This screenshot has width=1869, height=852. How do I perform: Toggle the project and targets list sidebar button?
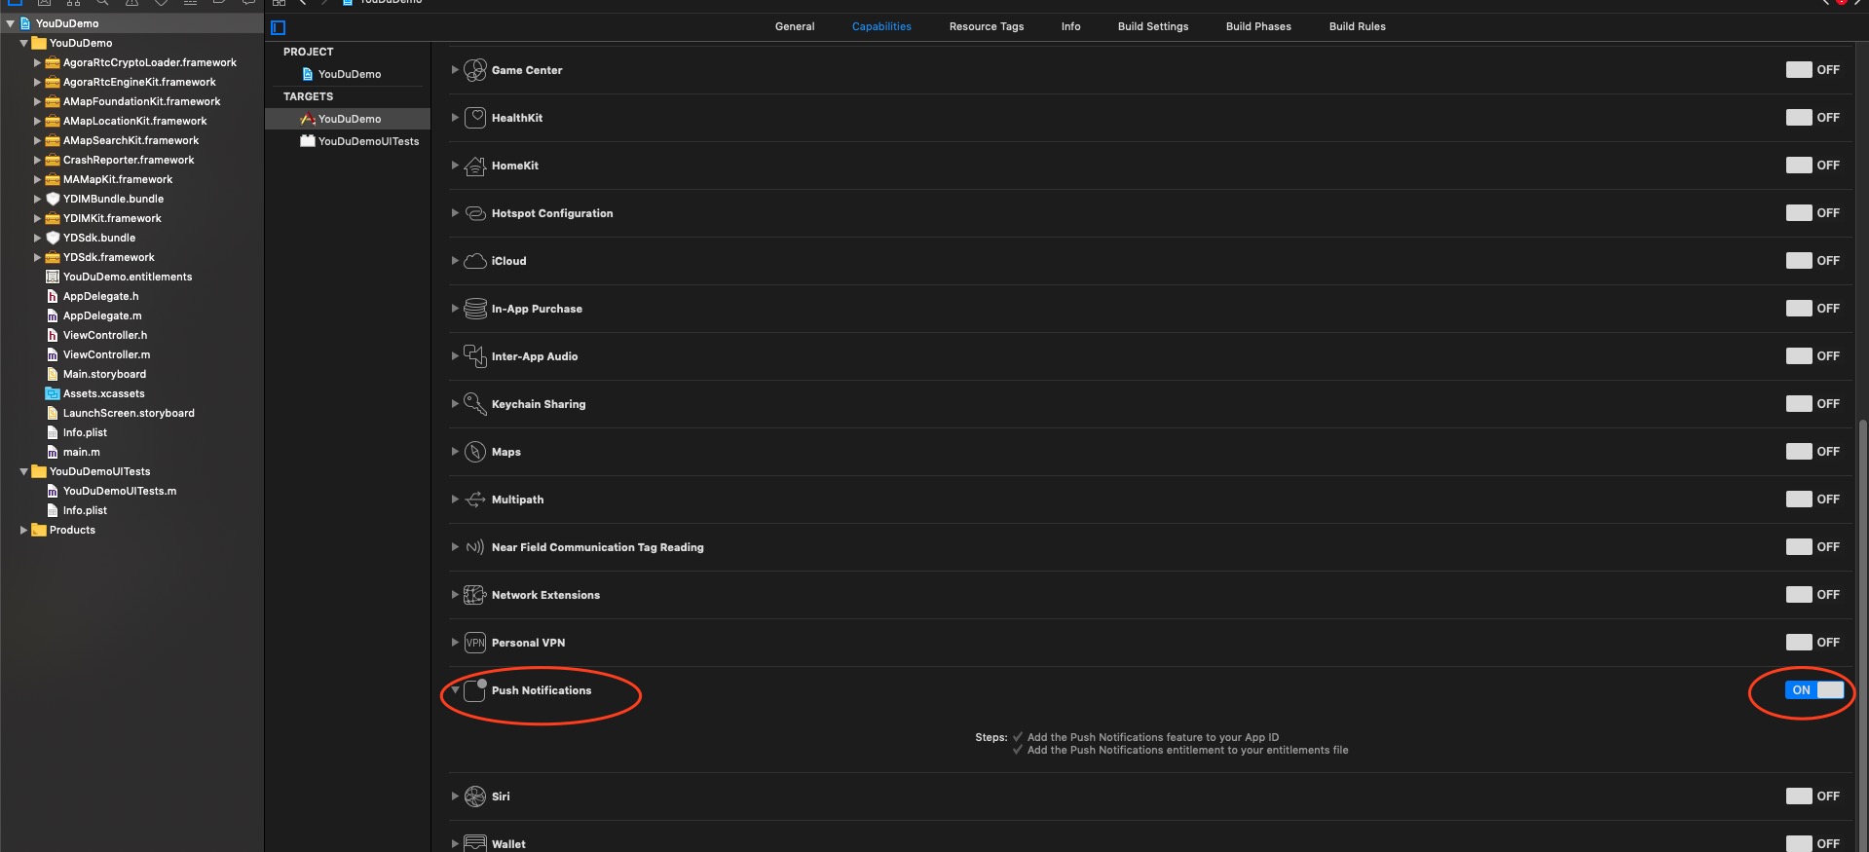tap(279, 27)
